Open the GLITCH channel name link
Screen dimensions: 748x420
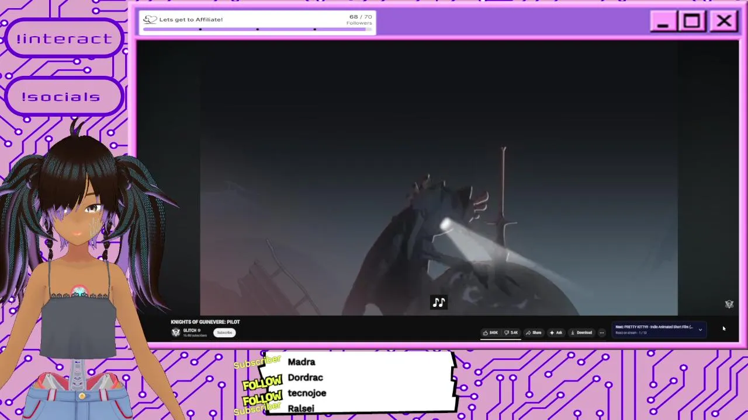coord(191,330)
